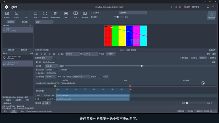This screenshot has width=219, height=123.
Task: Select the Text tool icon
Action: (26, 13)
